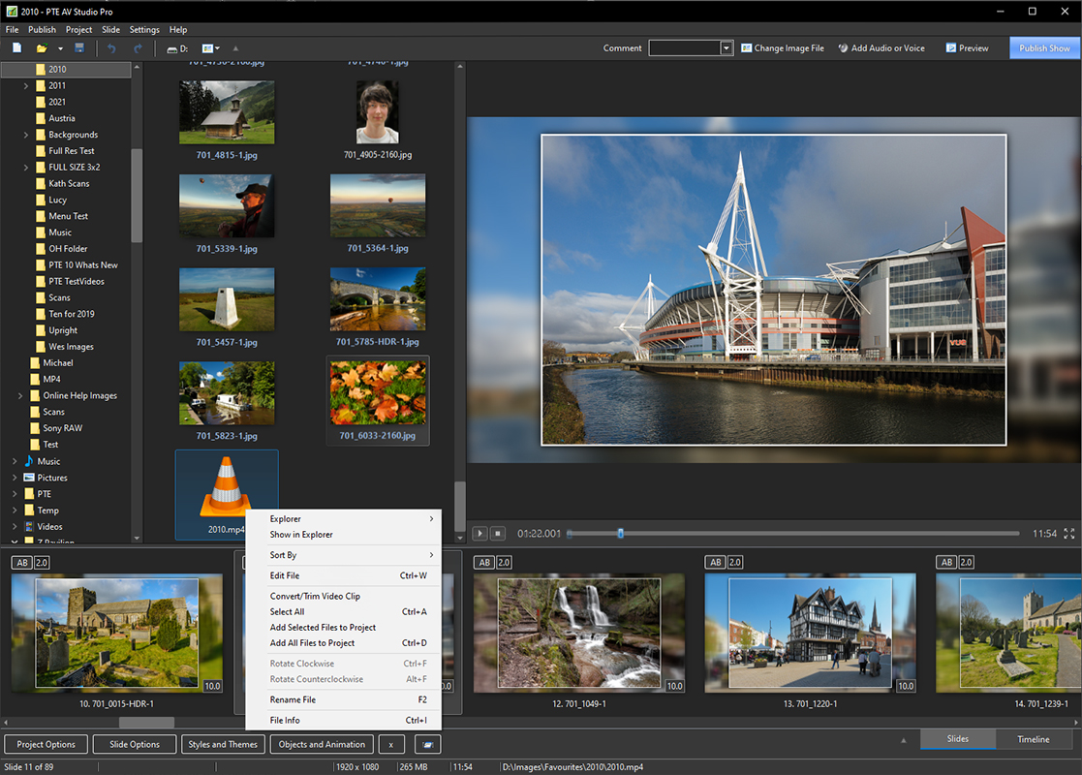This screenshot has height=775, width=1082.
Task: Click the Change Image File icon button
Action: point(783,48)
